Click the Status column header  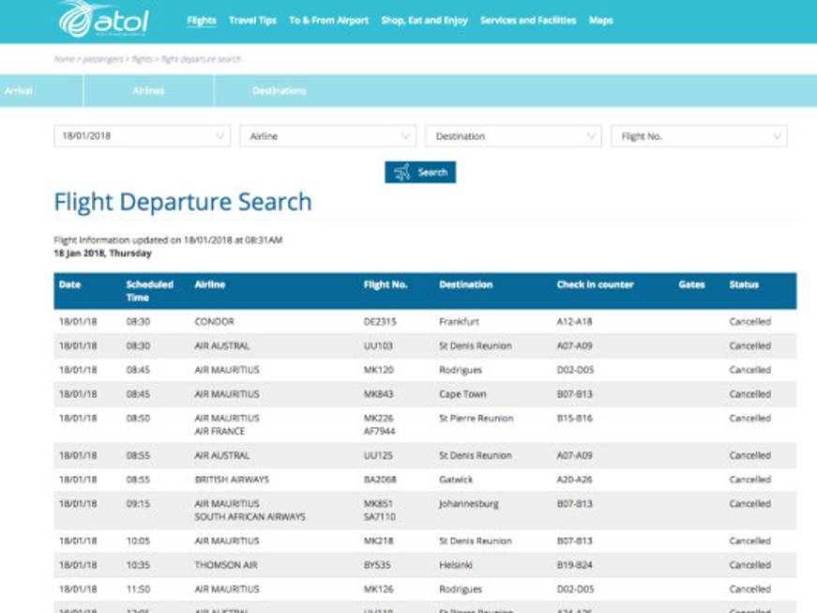tap(744, 284)
